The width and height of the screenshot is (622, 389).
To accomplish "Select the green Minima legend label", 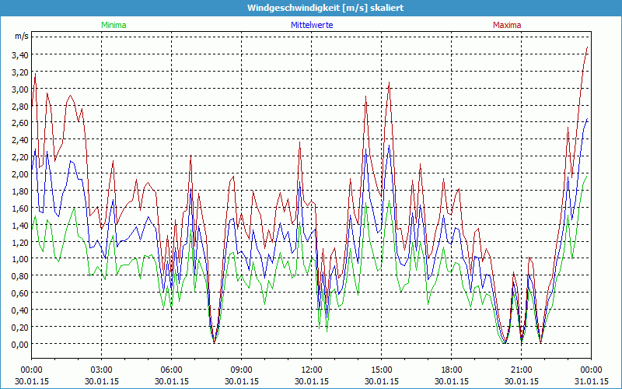I will pos(114,25).
